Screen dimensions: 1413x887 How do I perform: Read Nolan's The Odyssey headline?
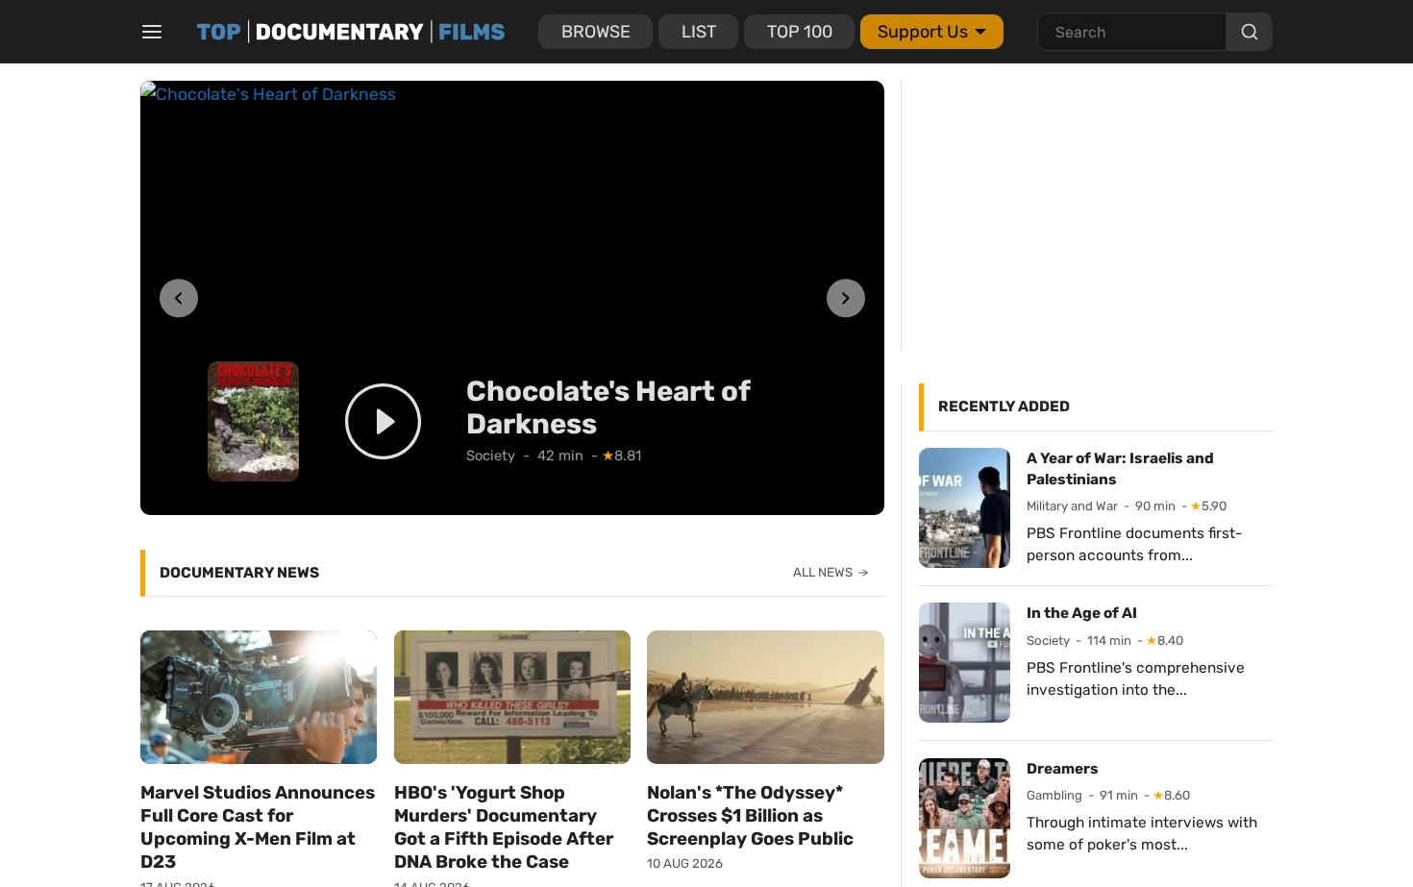(x=750, y=815)
